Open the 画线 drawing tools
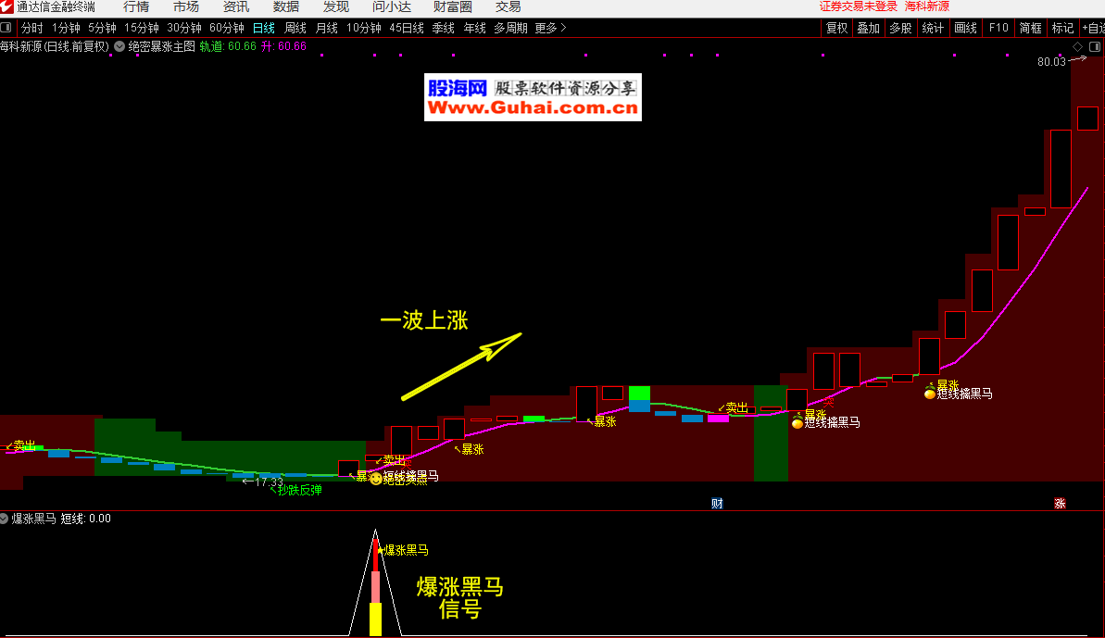 click(965, 28)
